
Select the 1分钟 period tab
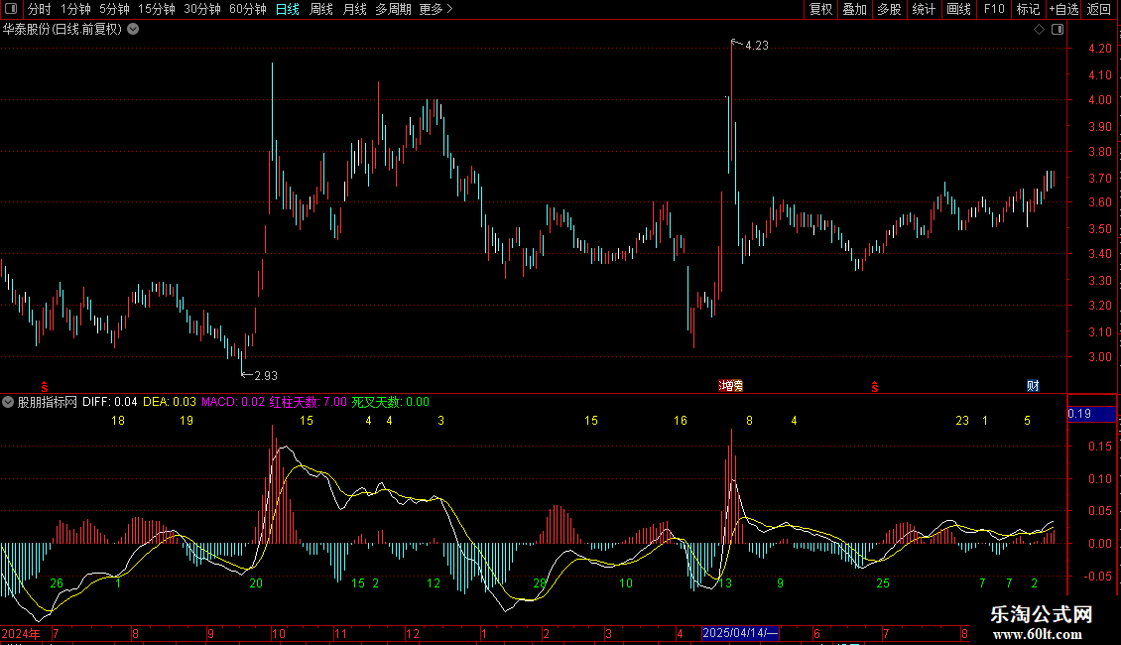(x=75, y=9)
